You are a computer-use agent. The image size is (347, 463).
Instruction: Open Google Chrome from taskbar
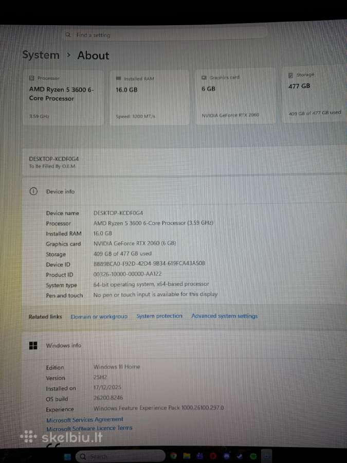(174, 456)
